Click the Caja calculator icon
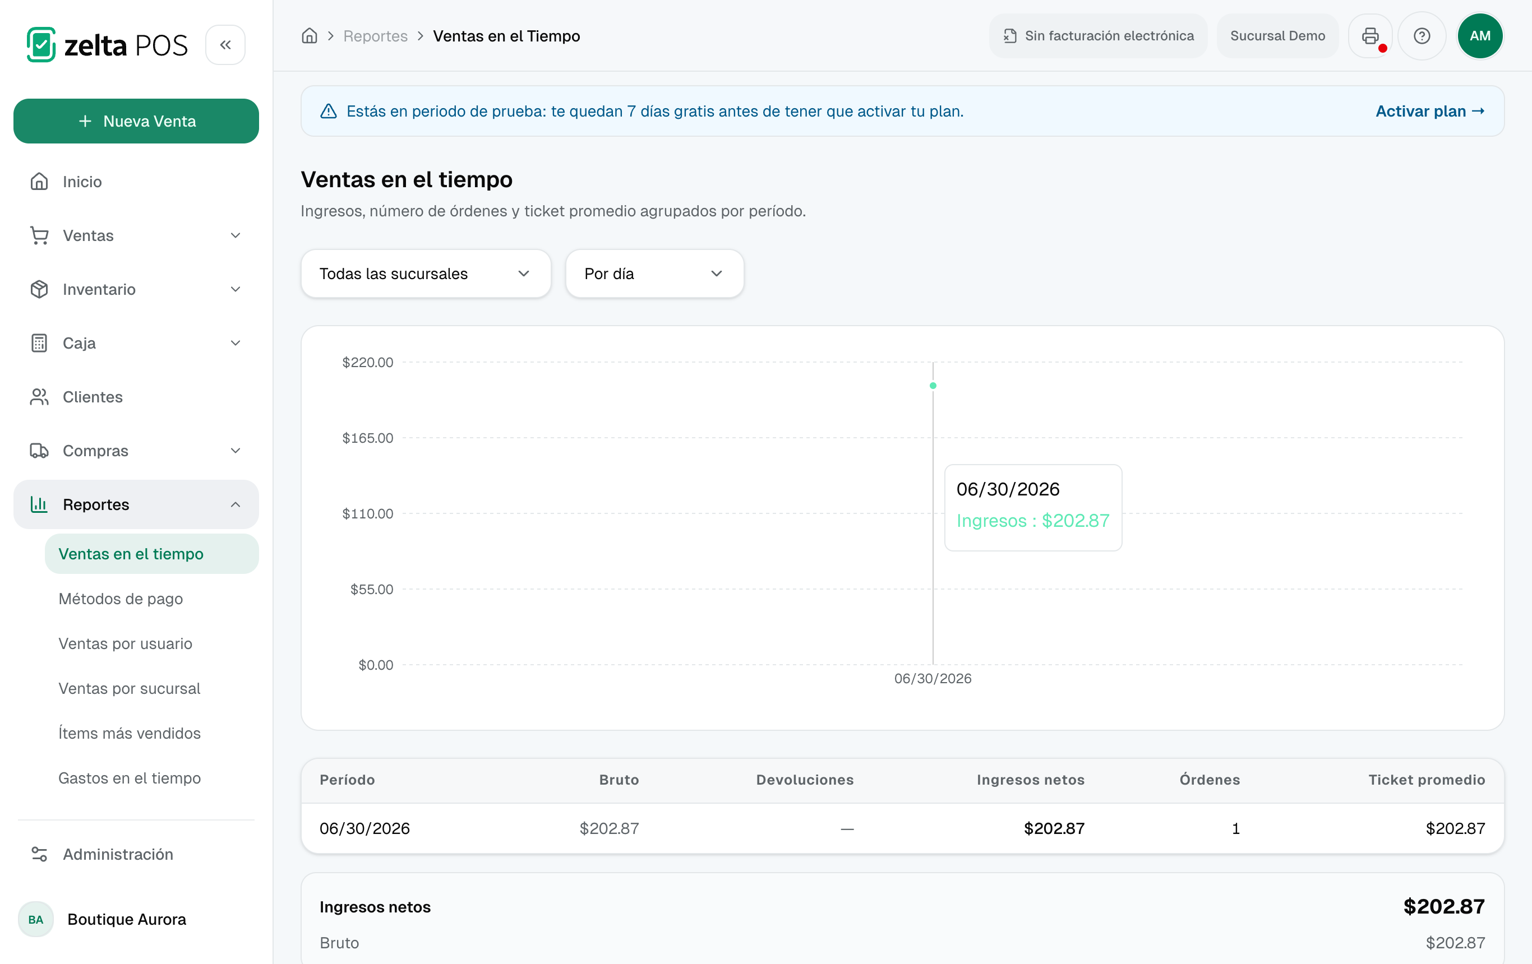 point(39,344)
